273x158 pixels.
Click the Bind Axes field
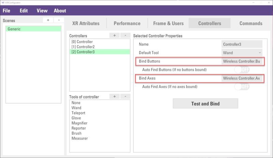(x=242, y=78)
